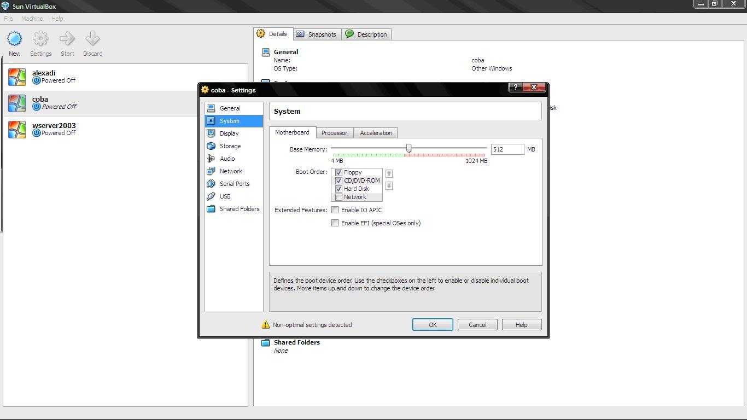
Task: Click the Base Memory MB input field
Action: (507, 149)
